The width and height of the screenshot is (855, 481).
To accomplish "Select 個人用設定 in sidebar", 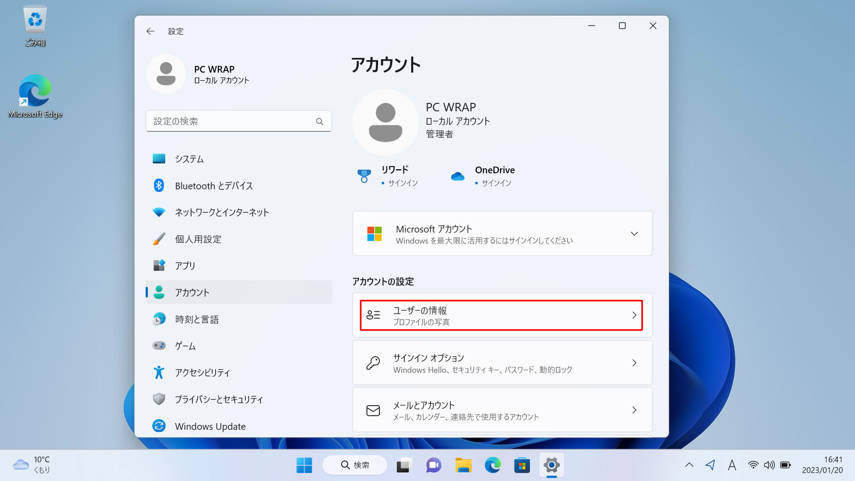I will (x=239, y=239).
